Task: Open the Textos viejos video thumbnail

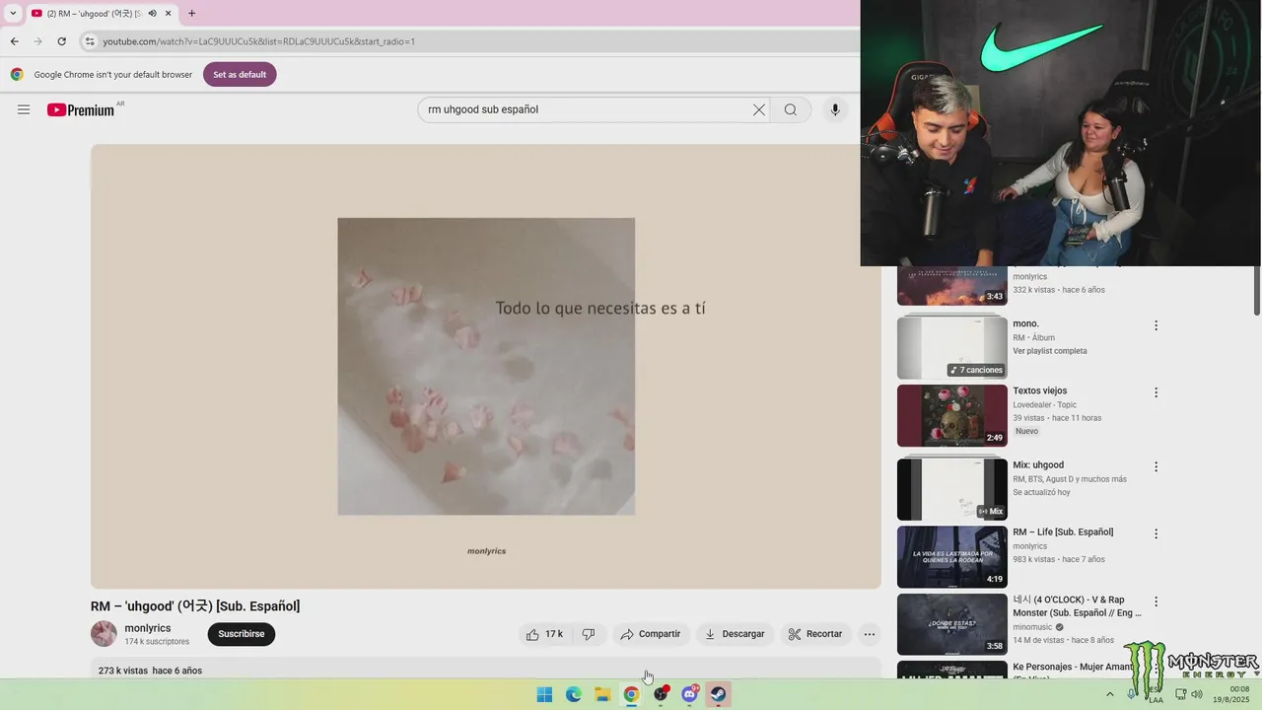Action: (x=952, y=415)
